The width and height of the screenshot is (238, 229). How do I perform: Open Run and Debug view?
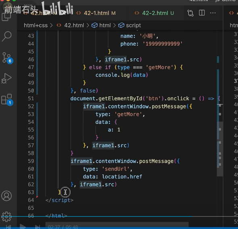[6, 78]
